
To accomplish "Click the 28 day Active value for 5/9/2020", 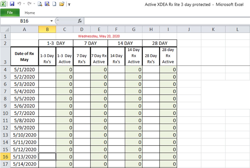I will (168, 127).
